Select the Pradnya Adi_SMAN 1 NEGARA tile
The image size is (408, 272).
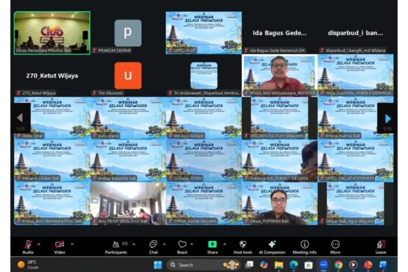280,161
